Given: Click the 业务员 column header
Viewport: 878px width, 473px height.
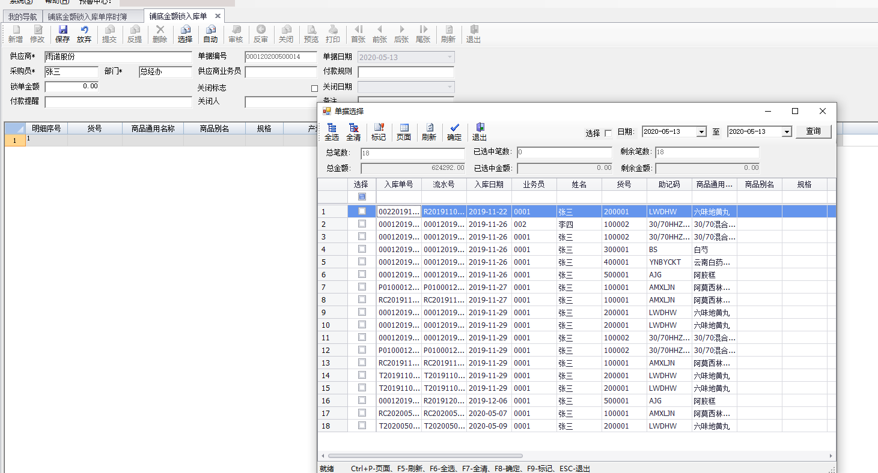Looking at the screenshot, I should pos(534,184).
